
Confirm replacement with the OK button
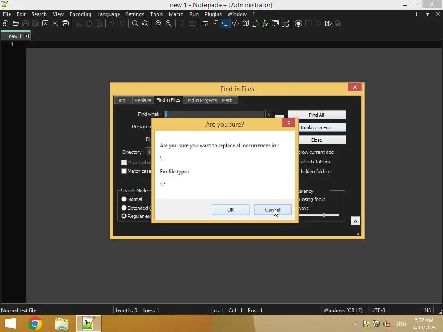231,210
